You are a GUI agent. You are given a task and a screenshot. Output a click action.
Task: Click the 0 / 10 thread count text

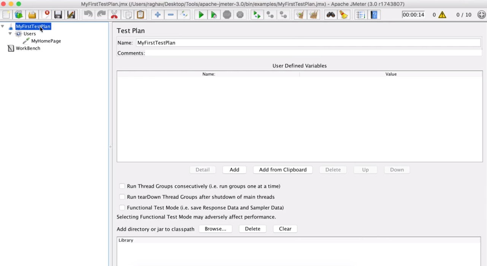click(464, 15)
